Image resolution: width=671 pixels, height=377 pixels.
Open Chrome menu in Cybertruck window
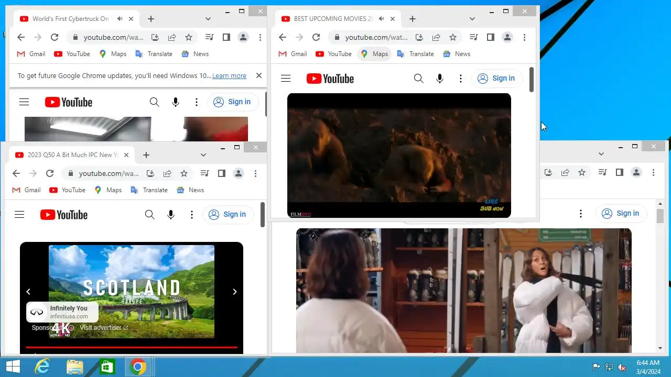(x=260, y=37)
